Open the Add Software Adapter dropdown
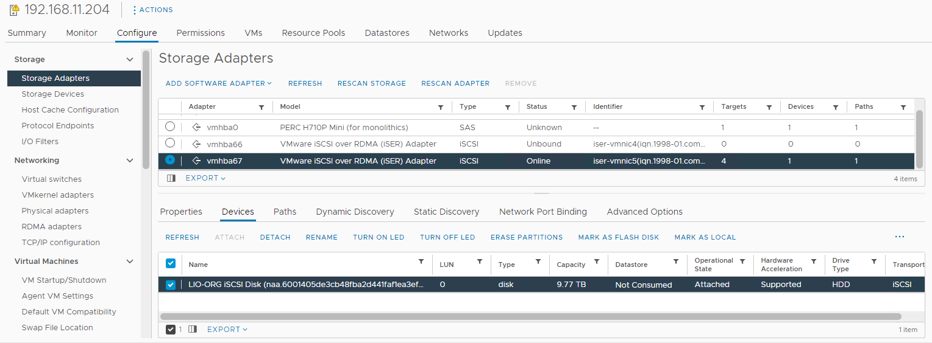932x343 pixels. coord(218,83)
